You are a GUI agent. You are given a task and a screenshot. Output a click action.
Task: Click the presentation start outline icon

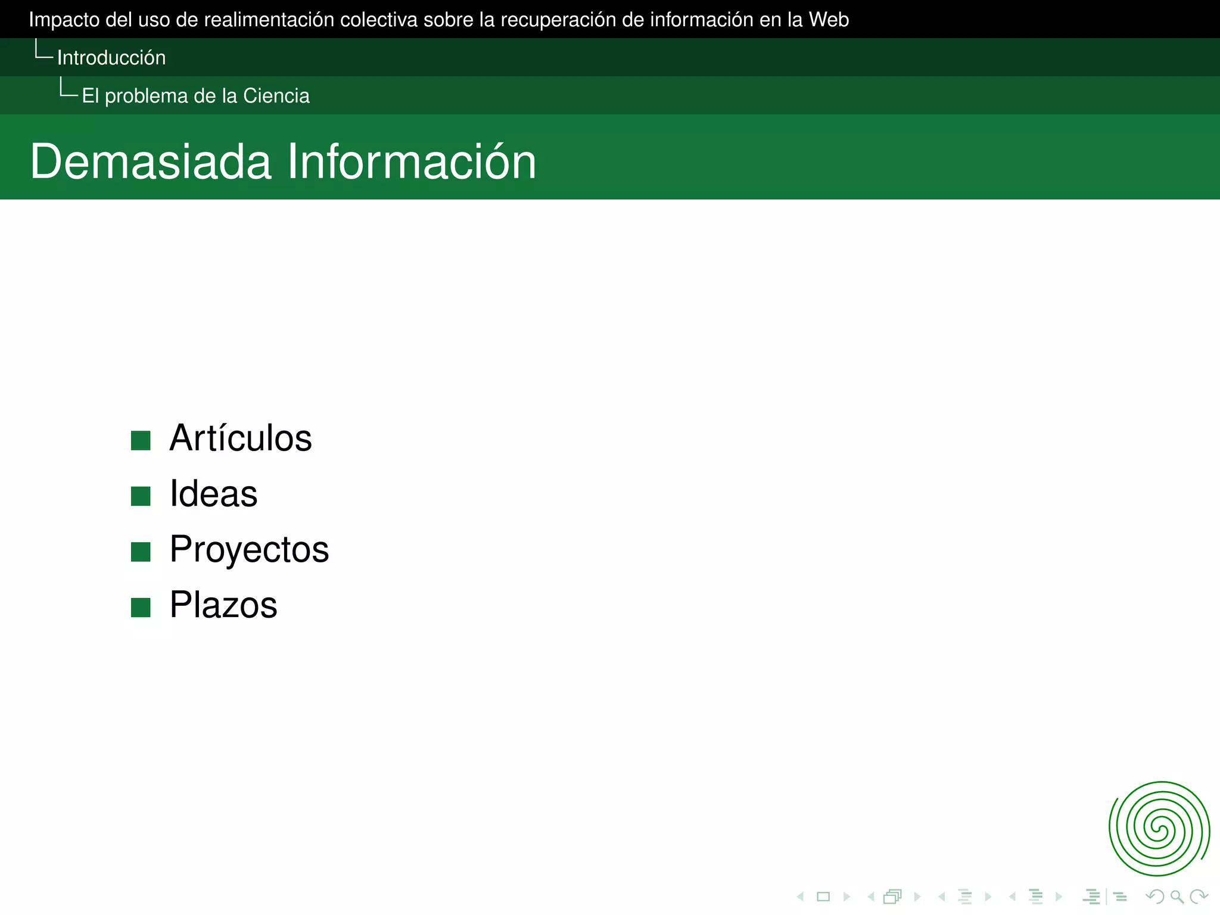pos(1092,897)
